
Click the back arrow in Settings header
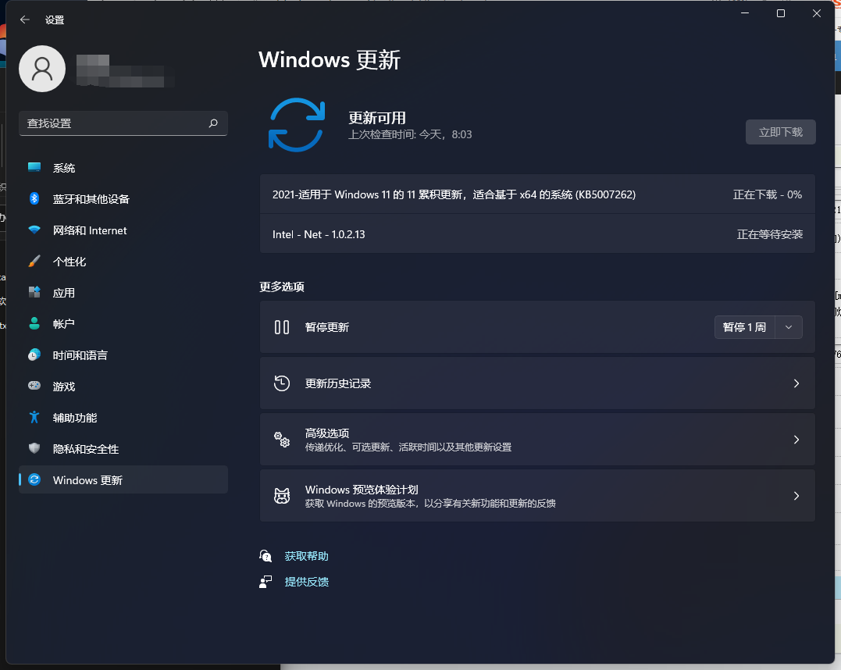[x=25, y=20]
